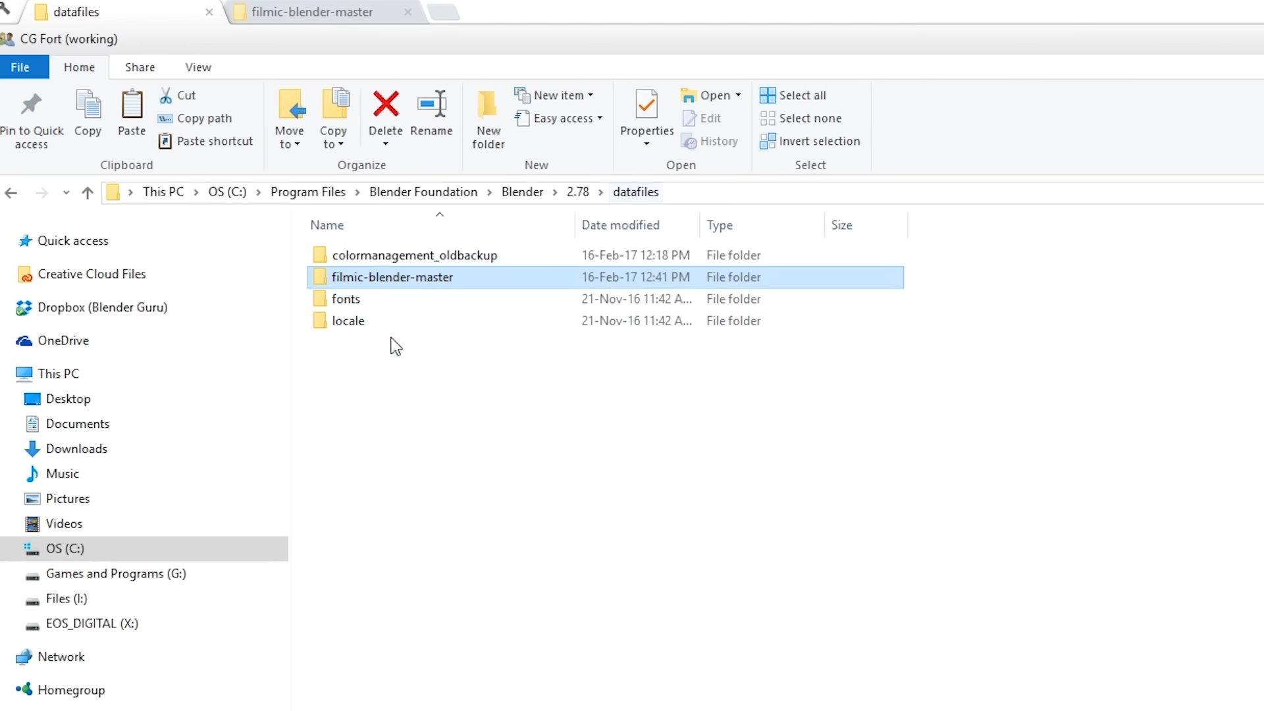Create a New folder from ribbon
Screen dimensions: 1264x711
point(488,105)
